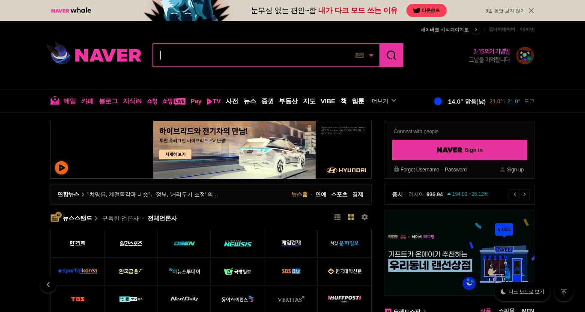Image resolution: width=585 pixels, height=312 pixels.
Task: Open the NEWSIS press logo
Action: point(237,243)
